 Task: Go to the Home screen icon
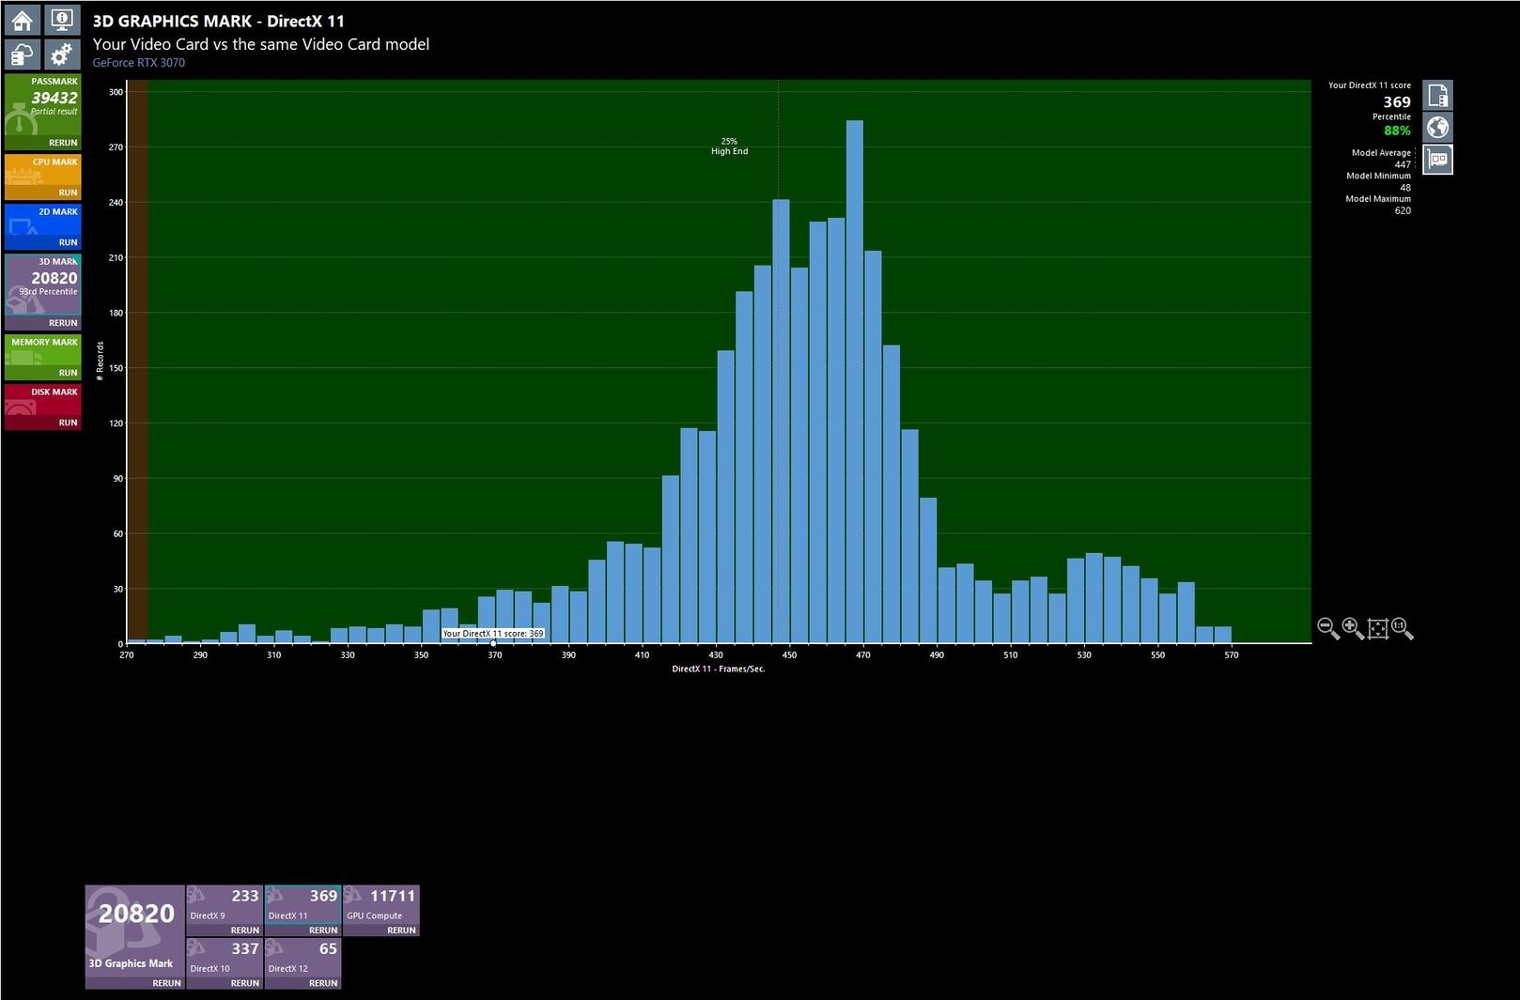(23, 20)
